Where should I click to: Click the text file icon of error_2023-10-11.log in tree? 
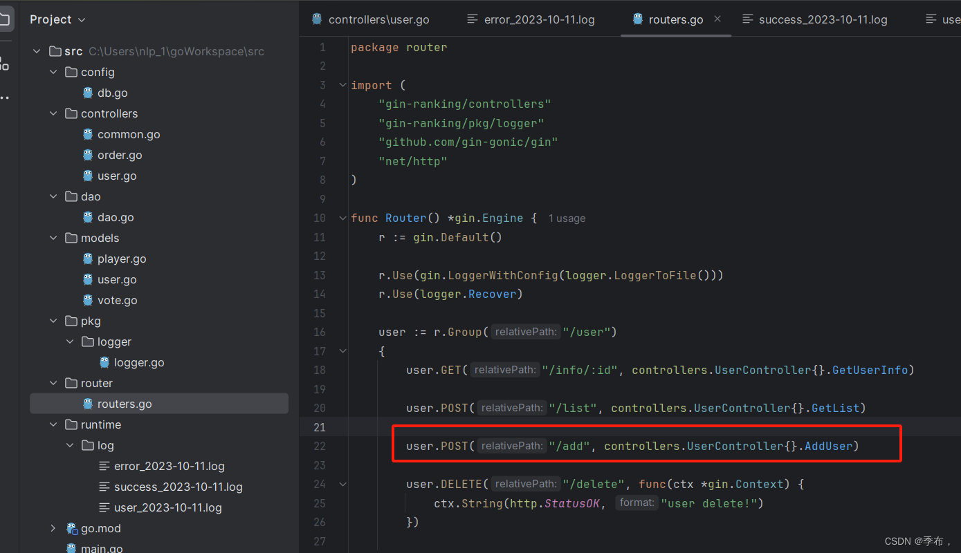104,466
